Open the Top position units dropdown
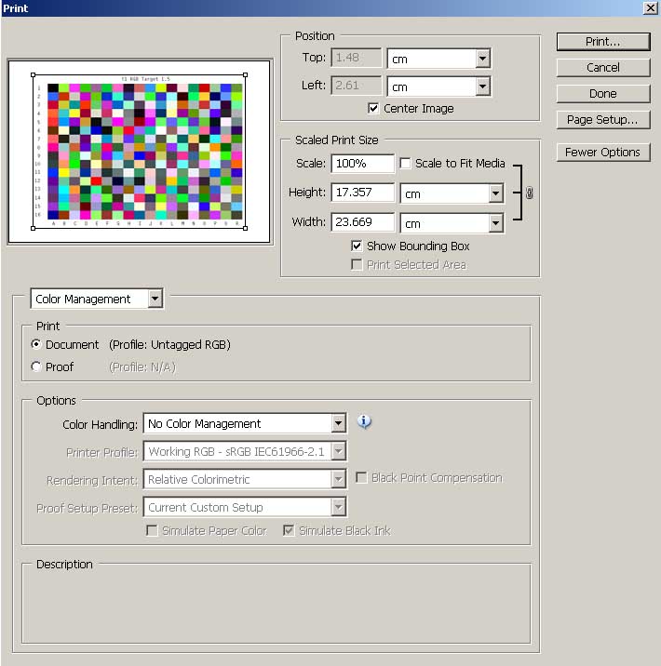The height and width of the screenshot is (666, 661). tap(483, 59)
